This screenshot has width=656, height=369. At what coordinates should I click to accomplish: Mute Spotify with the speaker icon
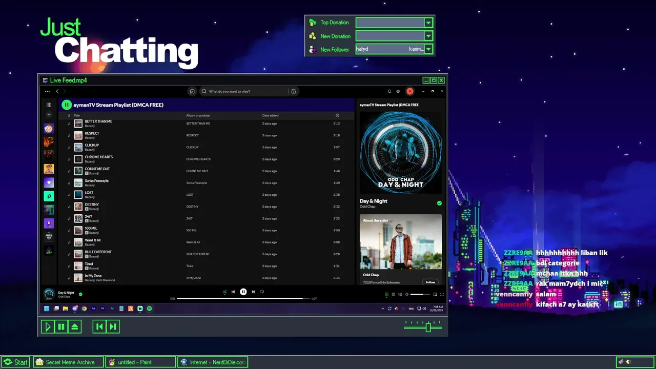[x=407, y=294]
